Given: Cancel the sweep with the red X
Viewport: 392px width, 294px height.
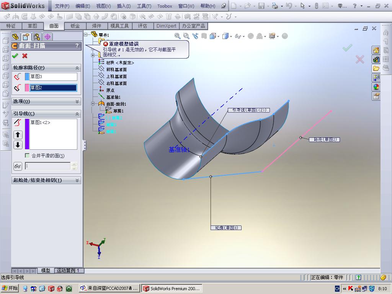Looking at the screenshot, I should (x=25, y=56).
